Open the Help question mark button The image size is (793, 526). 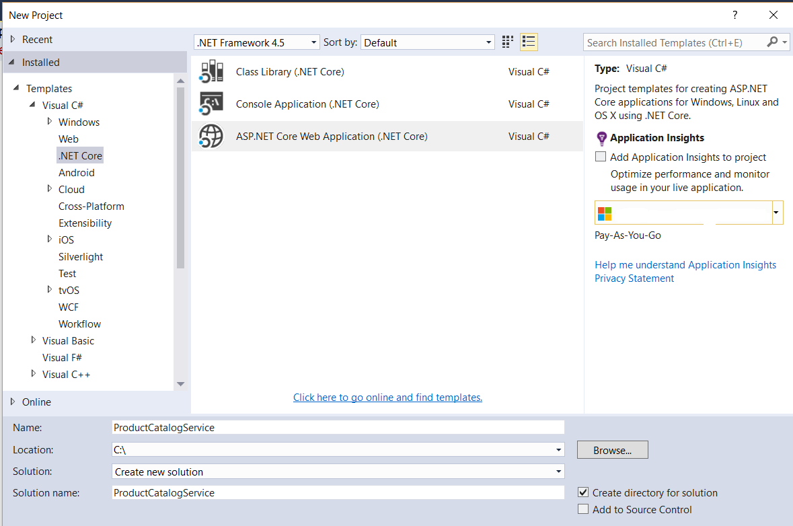pyautogui.click(x=735, y=15)
